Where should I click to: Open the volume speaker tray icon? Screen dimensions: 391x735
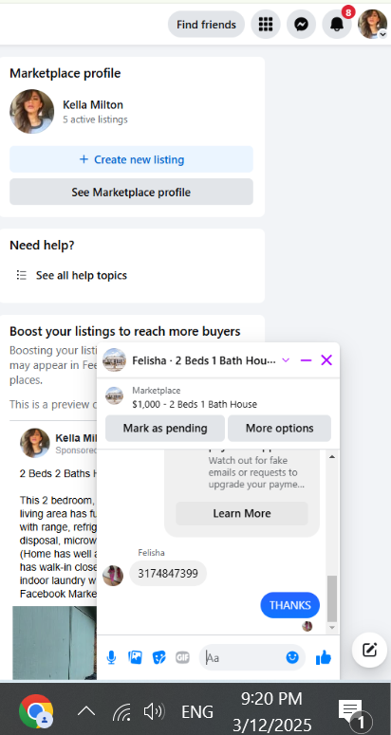154,712
